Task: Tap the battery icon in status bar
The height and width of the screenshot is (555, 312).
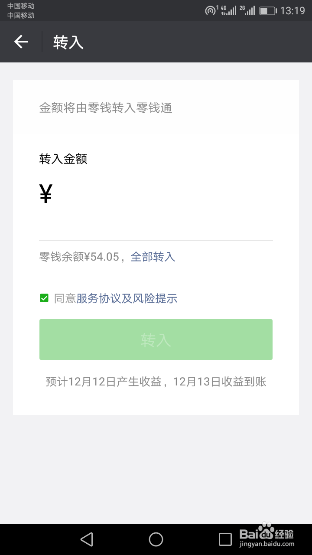Action: click(268, 11)
